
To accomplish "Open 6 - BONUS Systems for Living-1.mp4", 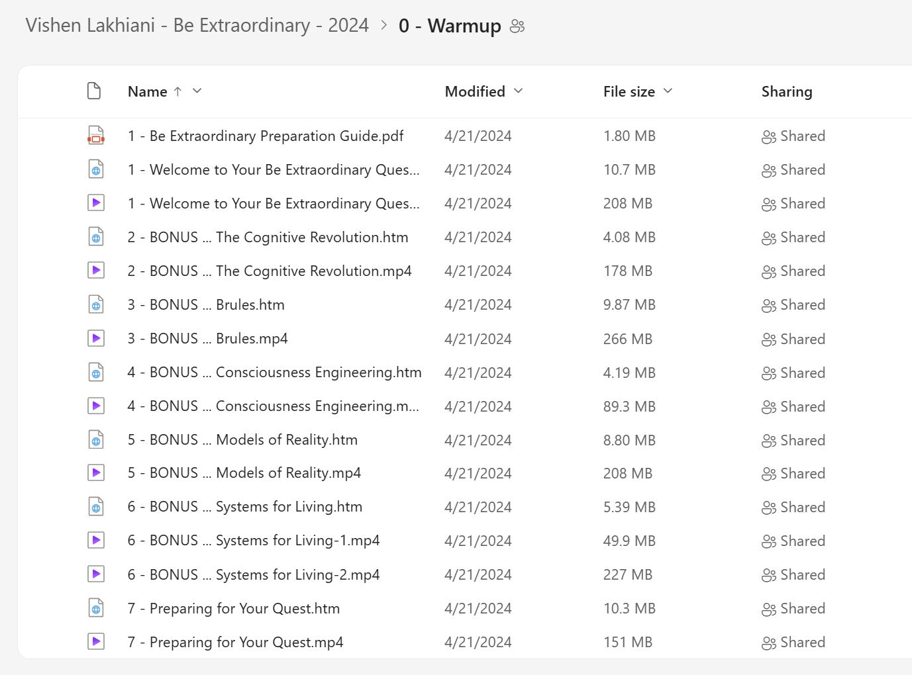I will click(253, 541).
